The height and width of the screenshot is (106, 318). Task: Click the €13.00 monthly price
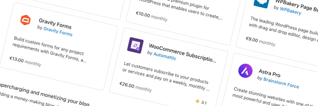pos(25,62)
